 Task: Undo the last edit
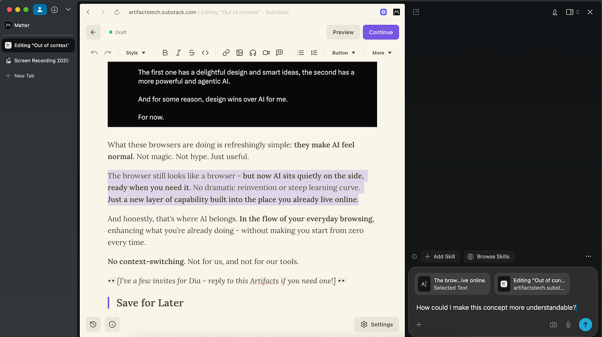coord(94,53)
